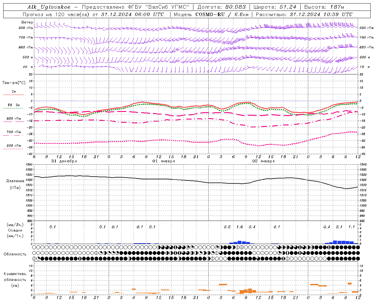The width and height of the screenshot is (375, 300).
Task: Click the 1.1 precipitation value
Action: point(352,227)
